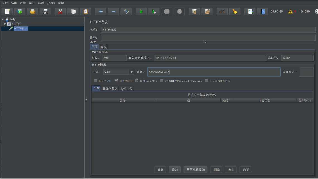Click the Cut scissors icon
318x179 pixels.
[60, 11]
